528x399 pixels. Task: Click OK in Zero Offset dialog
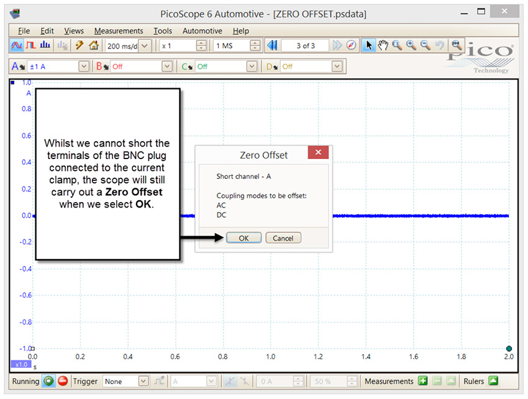pos(244,238)
